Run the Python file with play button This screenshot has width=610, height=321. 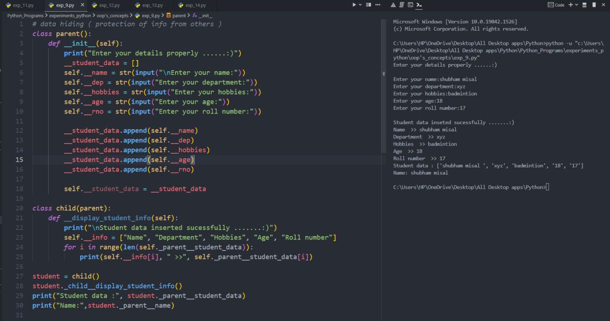(x=354, y=5)
